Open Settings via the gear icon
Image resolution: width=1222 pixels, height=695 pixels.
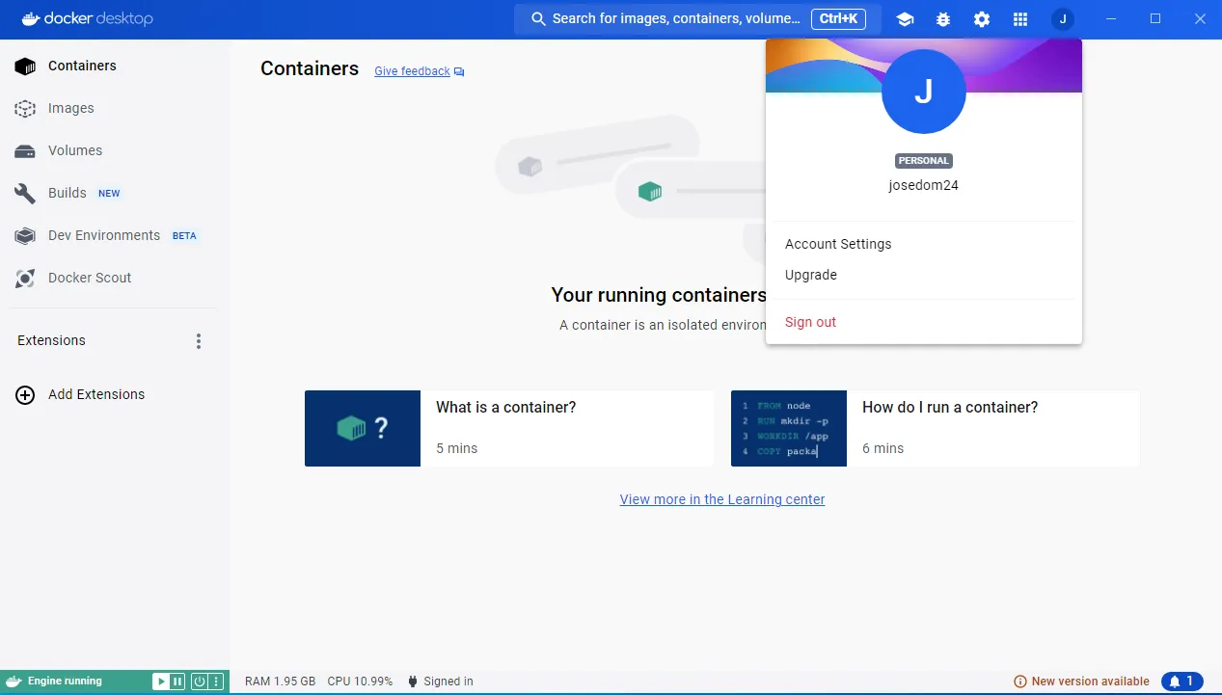tap(981, 19)
